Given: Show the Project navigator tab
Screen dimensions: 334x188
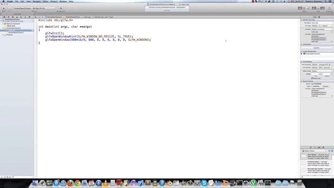Looking at the screenshot, I should pyautogui.click(x=4, y=17).
